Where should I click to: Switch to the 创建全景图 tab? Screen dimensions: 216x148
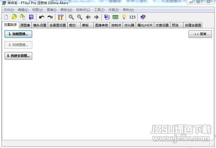tap(193, 25)
